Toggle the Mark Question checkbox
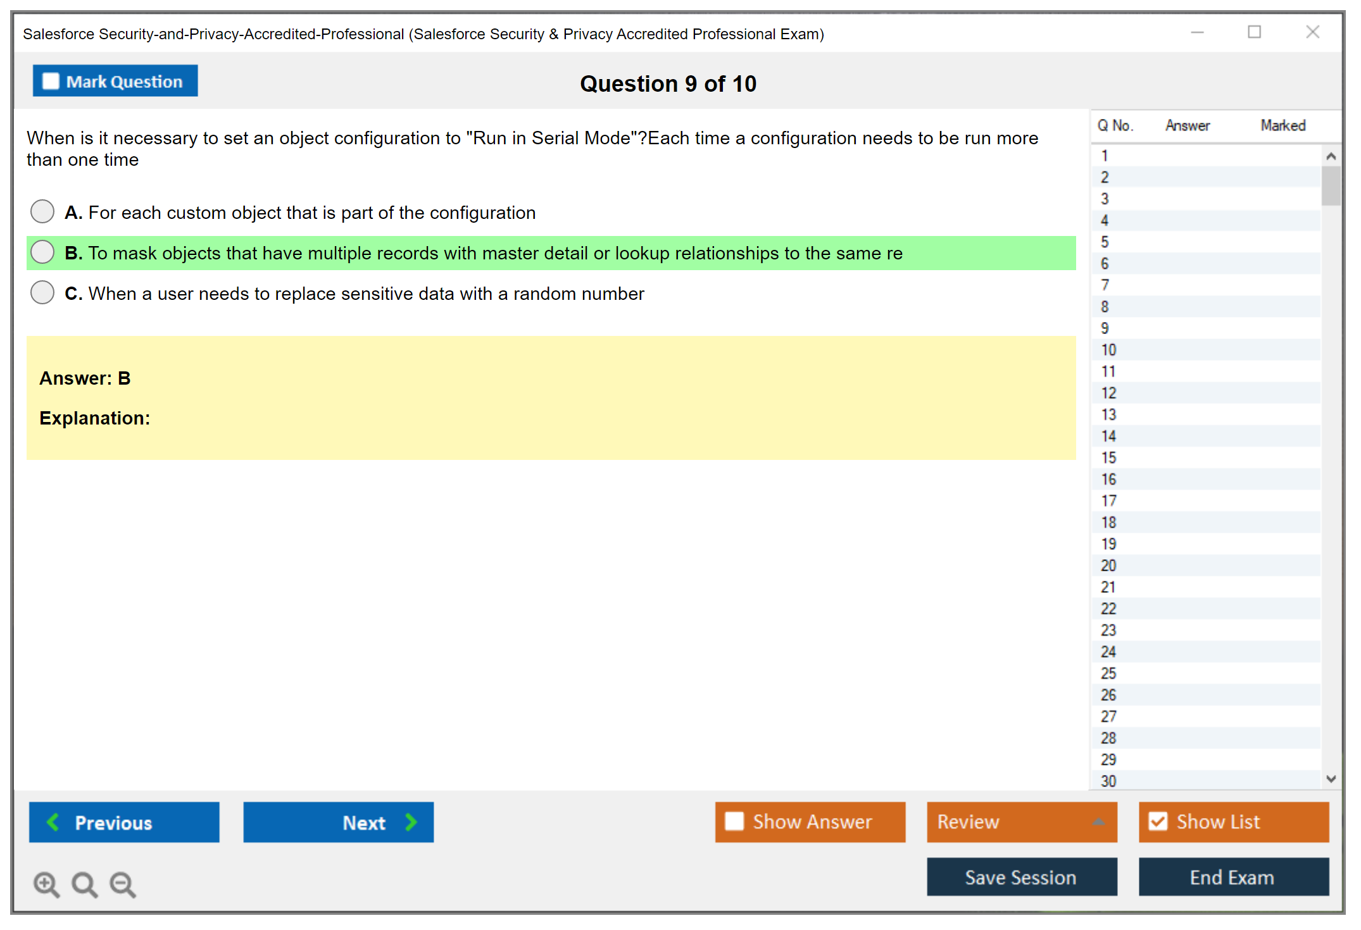Image resolution: width=1361 pixels, height=930 pixels. pyautogui.click(x=51, y=82)
